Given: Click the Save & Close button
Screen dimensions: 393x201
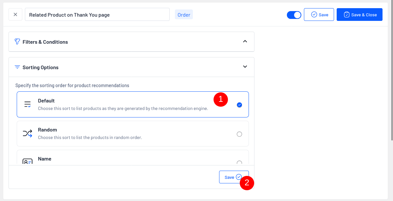Looking at the screenshot, I should point(359,15).
